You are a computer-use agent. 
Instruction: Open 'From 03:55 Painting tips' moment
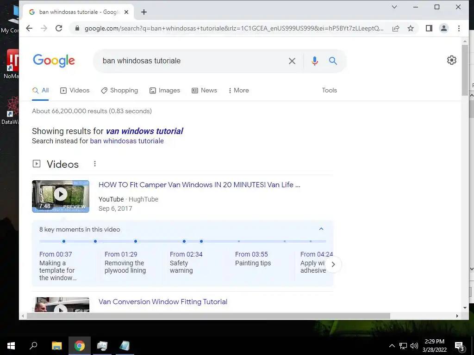253,259
